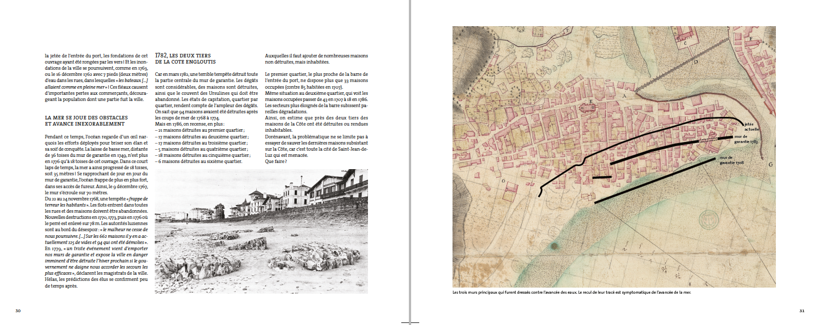The height and width of the screenshot is (325, 821).
Task: Click map label "mur de garantie 1783"
Action: (x=746, y=139)
